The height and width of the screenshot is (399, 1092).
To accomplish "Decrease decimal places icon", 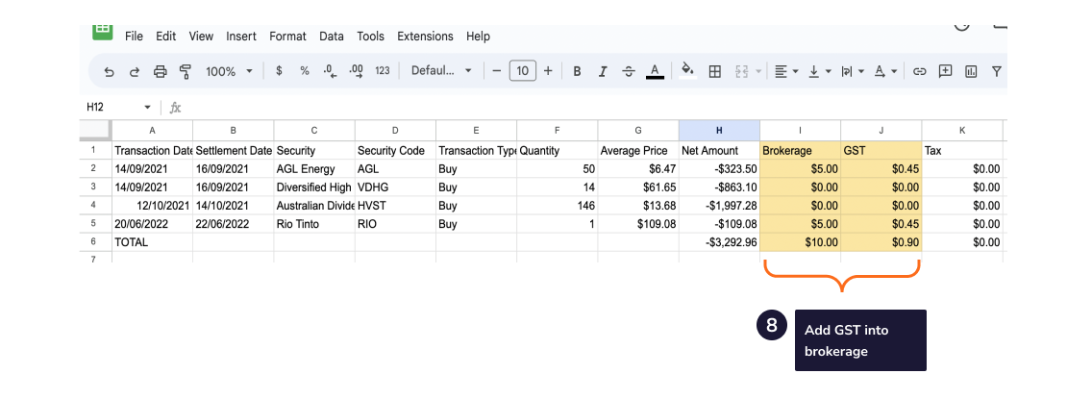I will [330, 71].
